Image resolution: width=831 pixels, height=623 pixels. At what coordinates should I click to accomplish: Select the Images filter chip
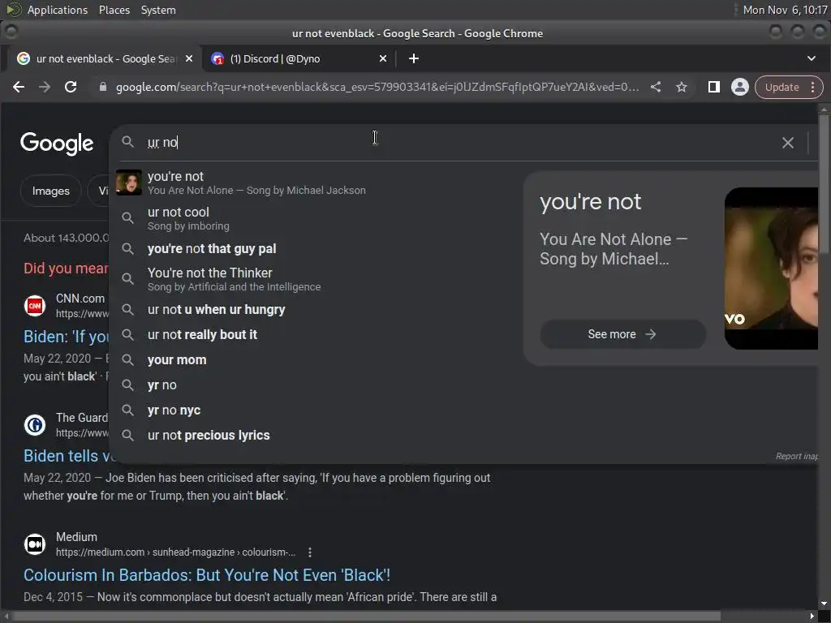51,191
